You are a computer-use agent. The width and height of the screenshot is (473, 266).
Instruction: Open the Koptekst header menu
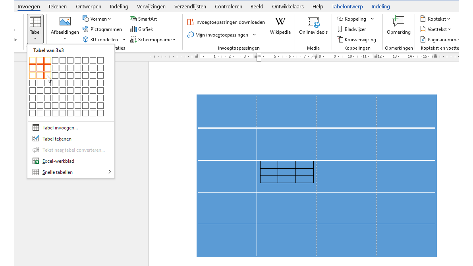click(435, 19)
